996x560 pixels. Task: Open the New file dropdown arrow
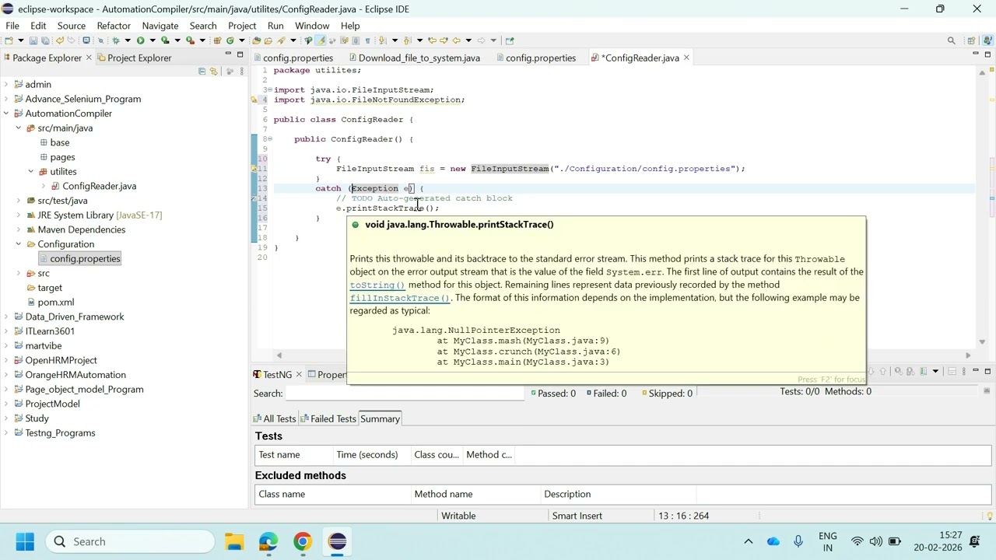[21, 40]
